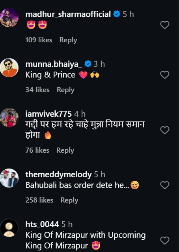
Task: View 76 likes on Hindi comment
Action: point(37,150)
